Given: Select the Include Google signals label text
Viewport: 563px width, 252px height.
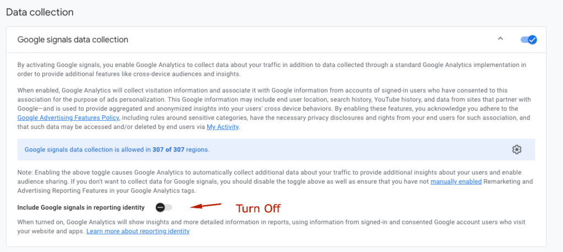Looking at the screenshot, I should (x=81, y=207).
